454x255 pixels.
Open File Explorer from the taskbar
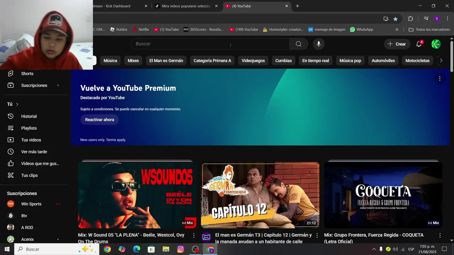[166, 249]
